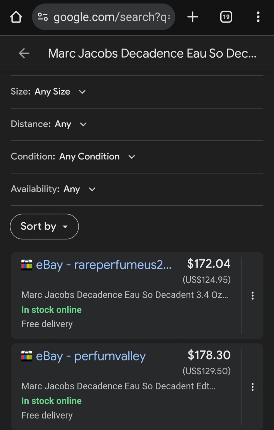Click eBay icon beside perfumvalley listing

pos(27,356)
